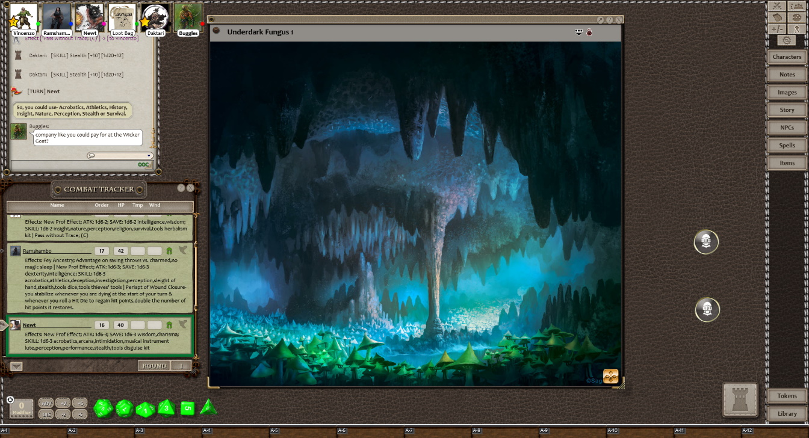Open the Spells sidebar tab

coord(787,146)
